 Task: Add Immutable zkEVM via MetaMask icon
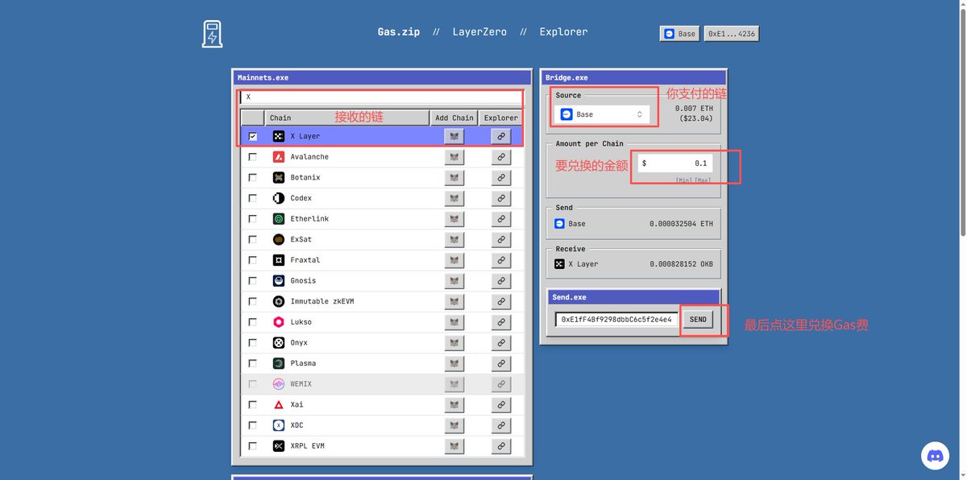tap(454, 301)
